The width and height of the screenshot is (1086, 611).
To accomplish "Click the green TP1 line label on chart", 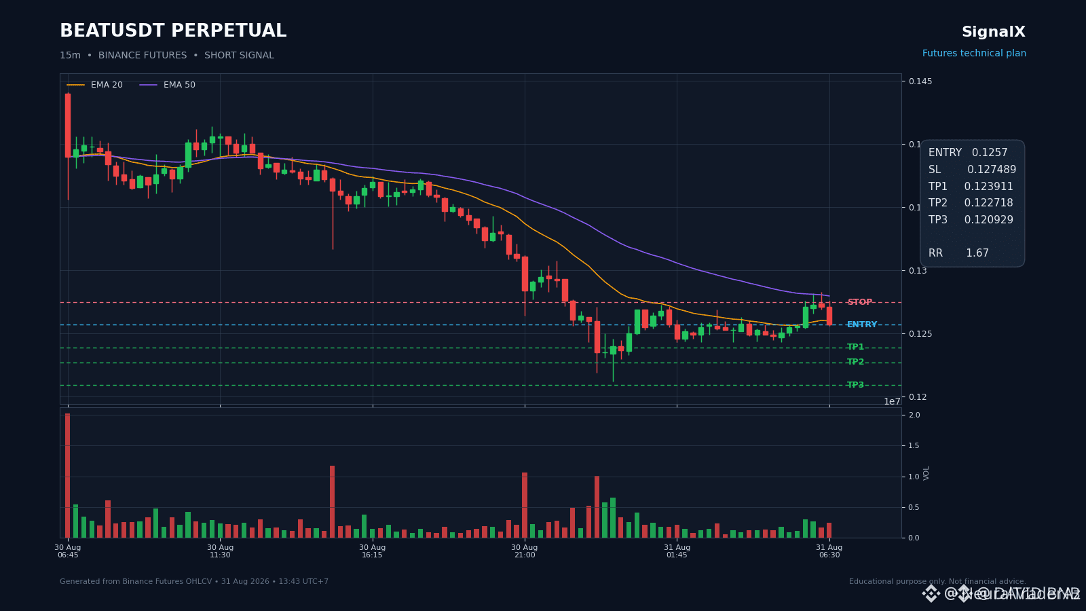I will point(855,347).
